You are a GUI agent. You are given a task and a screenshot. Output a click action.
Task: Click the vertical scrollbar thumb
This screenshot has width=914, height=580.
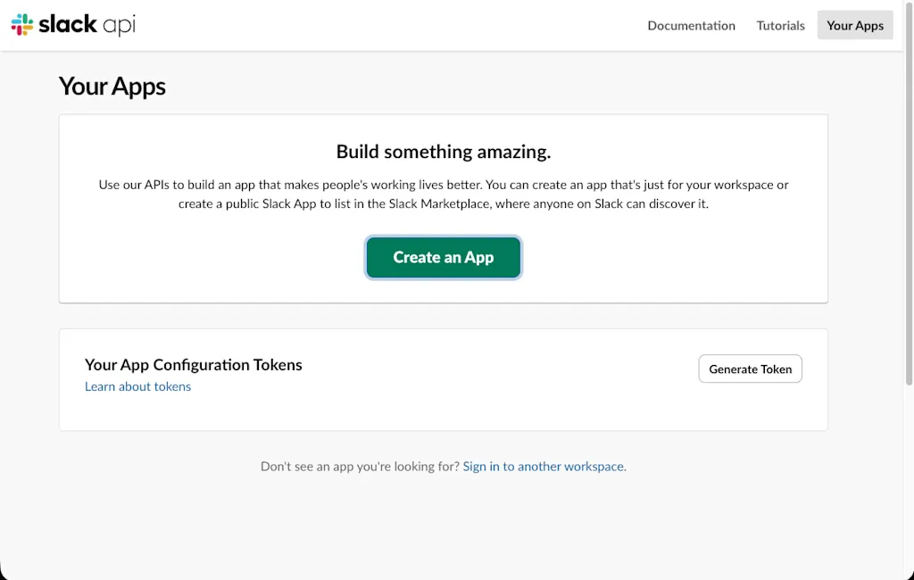tap(908, 193)
